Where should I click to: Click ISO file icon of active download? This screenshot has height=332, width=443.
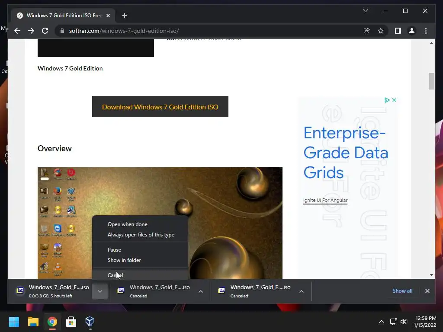pos(20,290)
